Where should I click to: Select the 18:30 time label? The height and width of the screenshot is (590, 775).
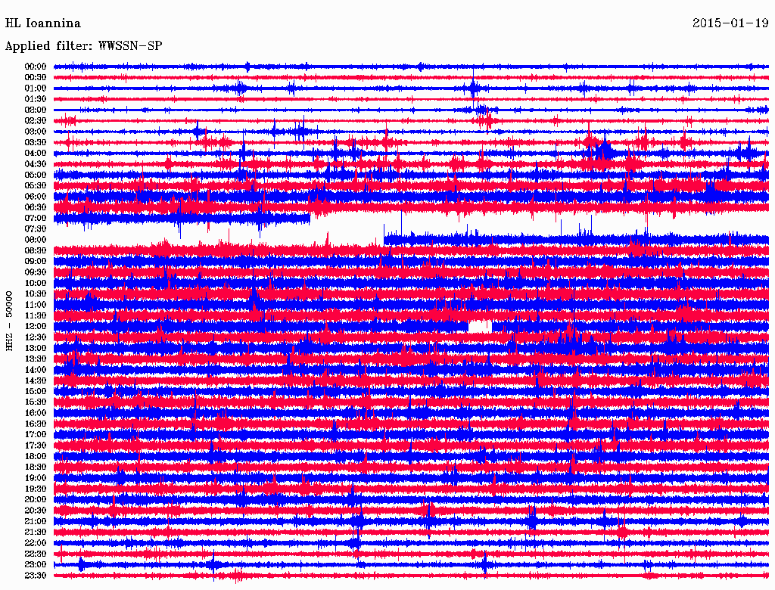pyautogui.click(x=36, y=467)
